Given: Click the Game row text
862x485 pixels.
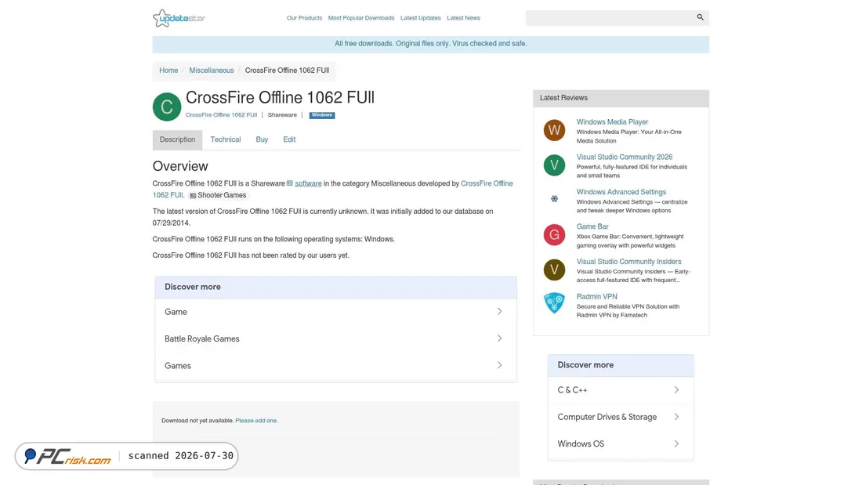Looking at the screenshot, I should pyautogui.click(x=176, y=312).
